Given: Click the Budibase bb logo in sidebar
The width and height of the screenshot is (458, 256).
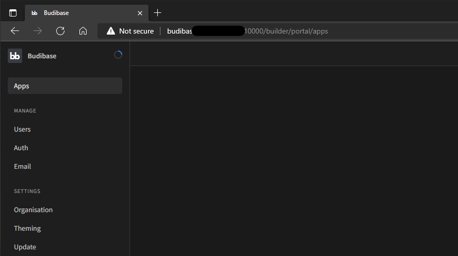Looking at the screenshot, I should (x=15, y=56).
